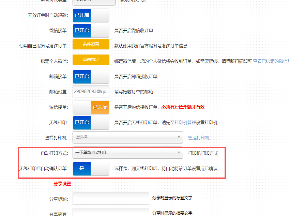The image size is (289, 216).
Task: Open the 管理打印机 link
Action: coord(199,138)
